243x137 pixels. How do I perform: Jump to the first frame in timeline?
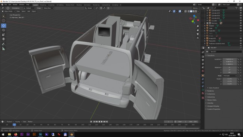pyautogui.click(x=94, y=122)
